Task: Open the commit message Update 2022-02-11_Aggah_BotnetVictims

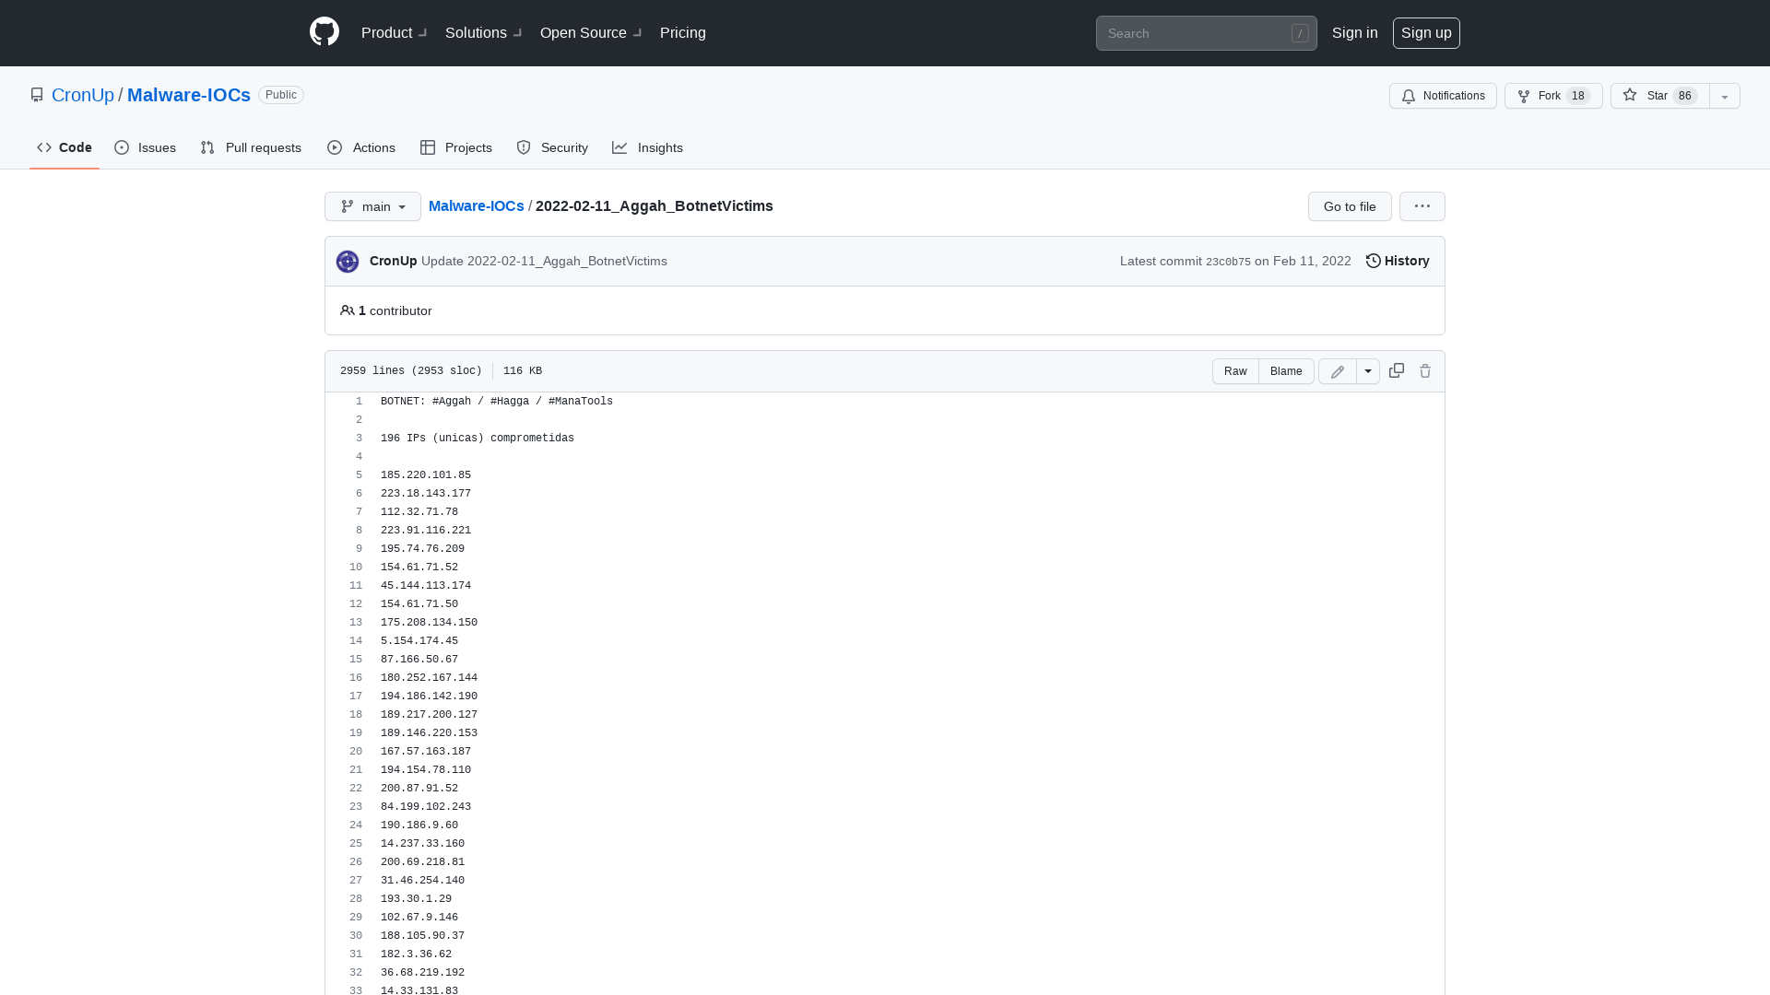Action: click(544, 262)
